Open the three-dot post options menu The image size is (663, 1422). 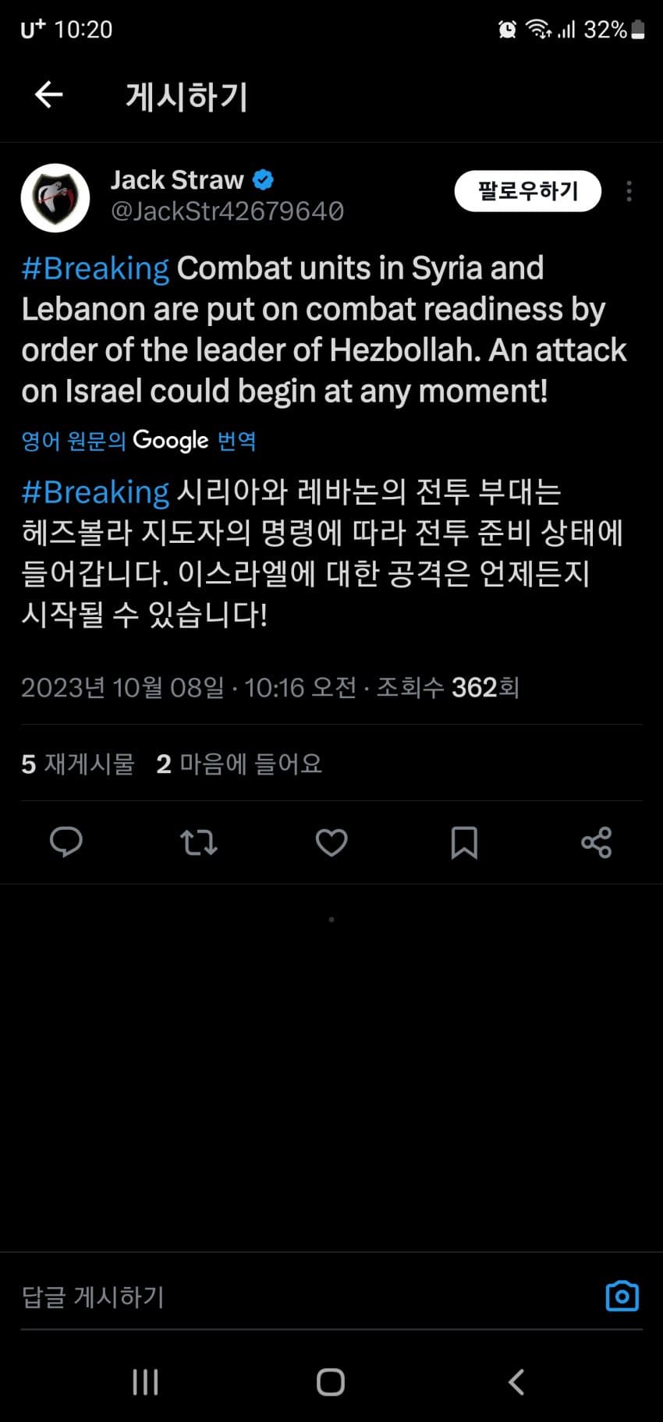coord(629,192)
